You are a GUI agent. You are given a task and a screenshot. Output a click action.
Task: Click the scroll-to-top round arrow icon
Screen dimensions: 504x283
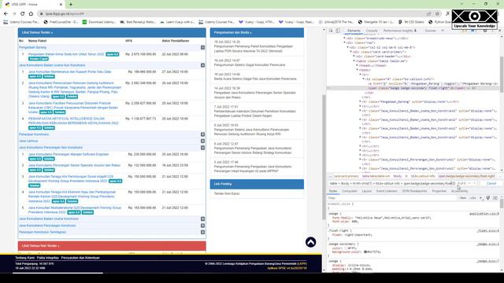click(x=310, y=242)
